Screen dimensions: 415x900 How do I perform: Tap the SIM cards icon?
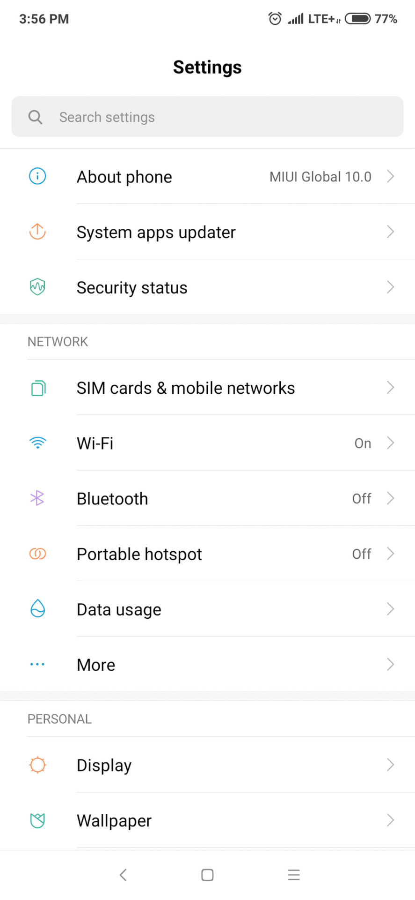click(37, 388)
